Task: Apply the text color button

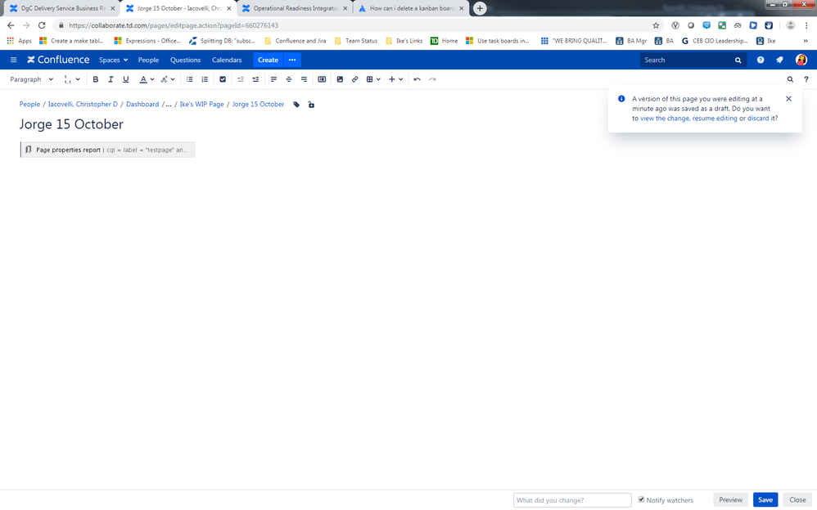Action: pos(143,79)
